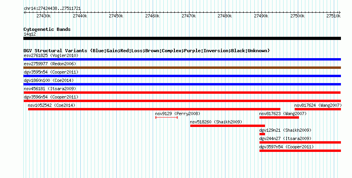Select the red dgv3597n54 variant bar

300,151
